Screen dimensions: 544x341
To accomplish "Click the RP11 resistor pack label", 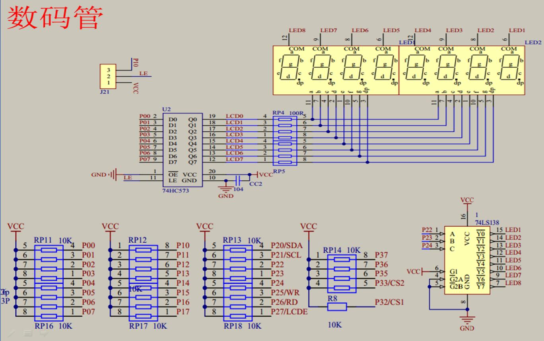I will point(43,240).
